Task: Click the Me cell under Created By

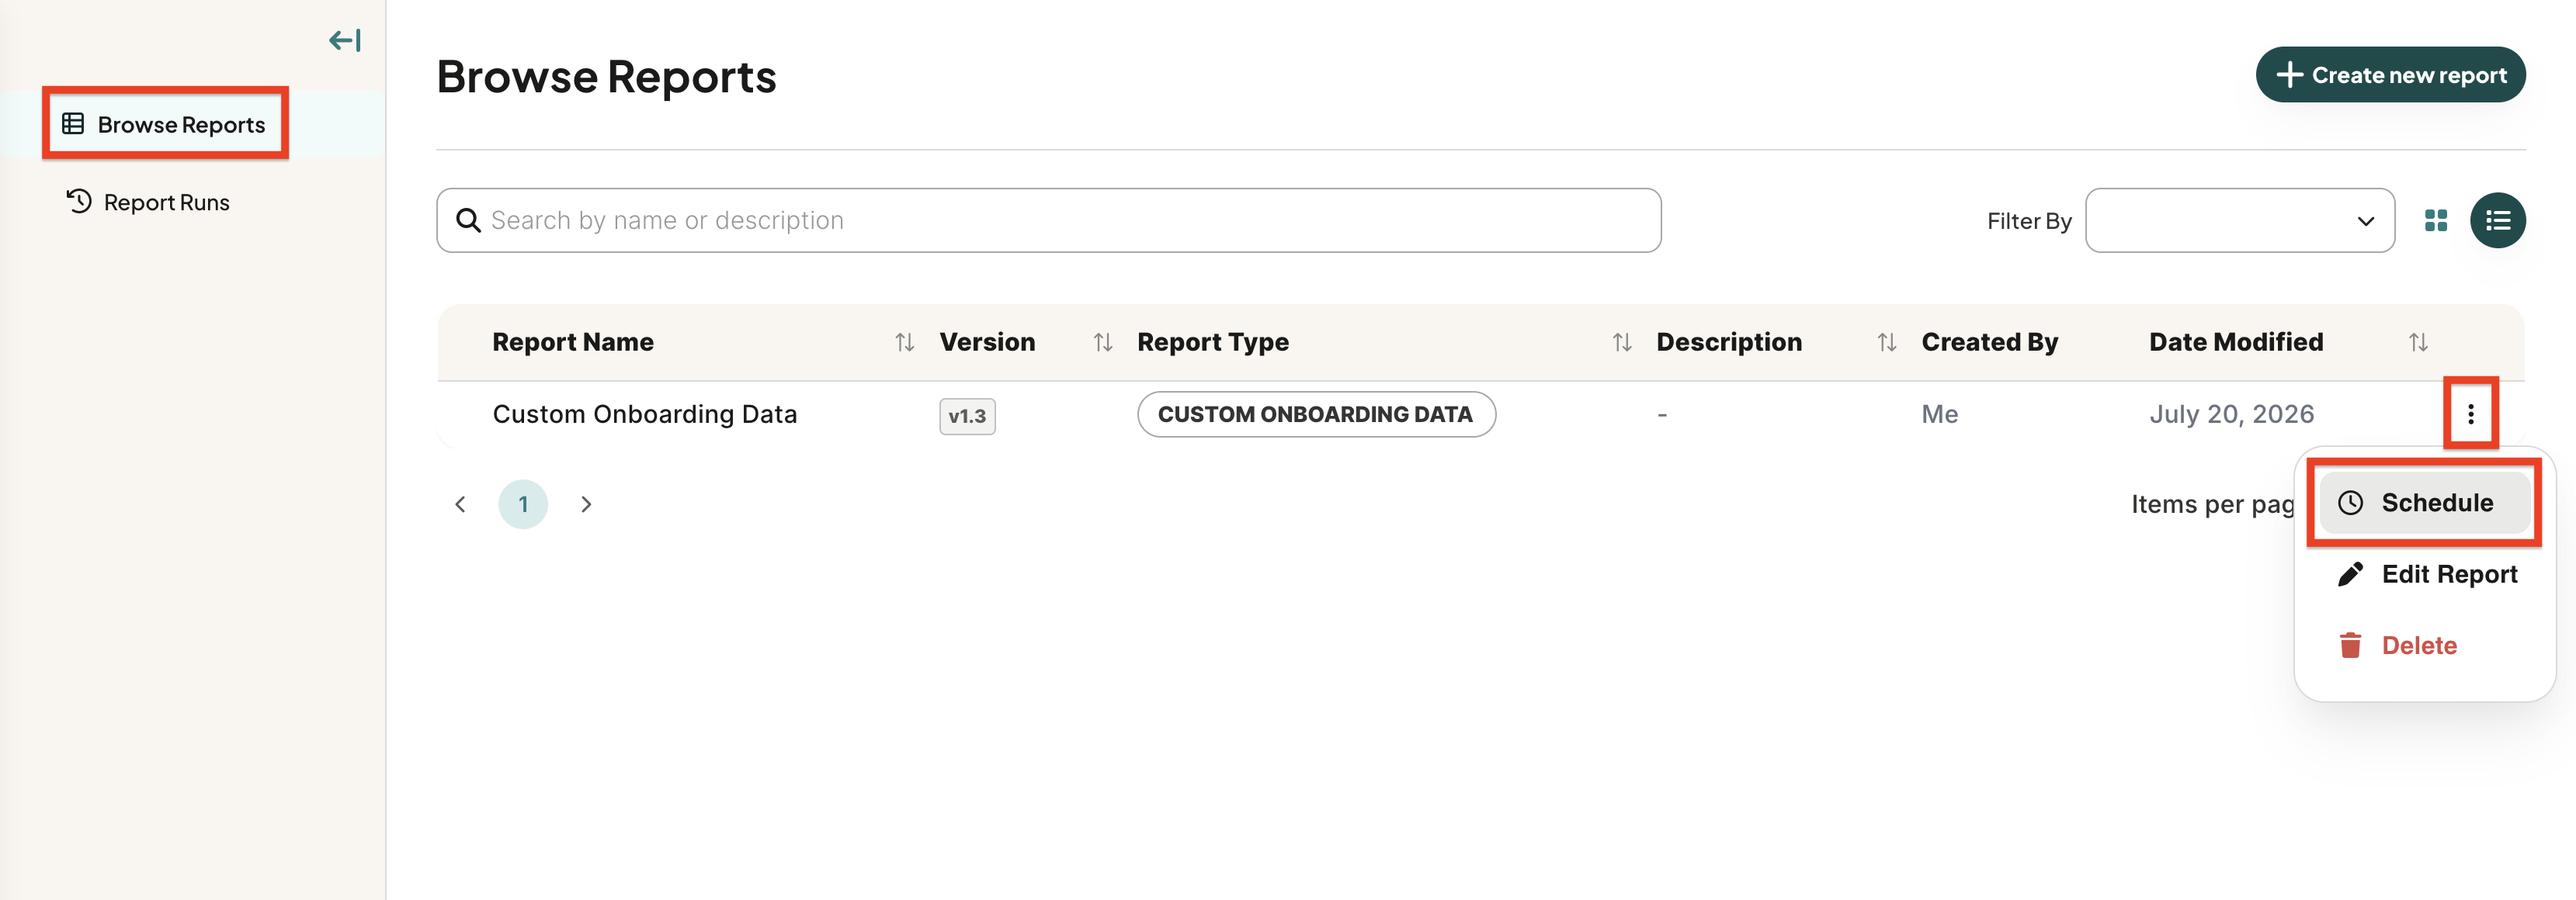Action: pyautogui.click(x=1939, y=414)
